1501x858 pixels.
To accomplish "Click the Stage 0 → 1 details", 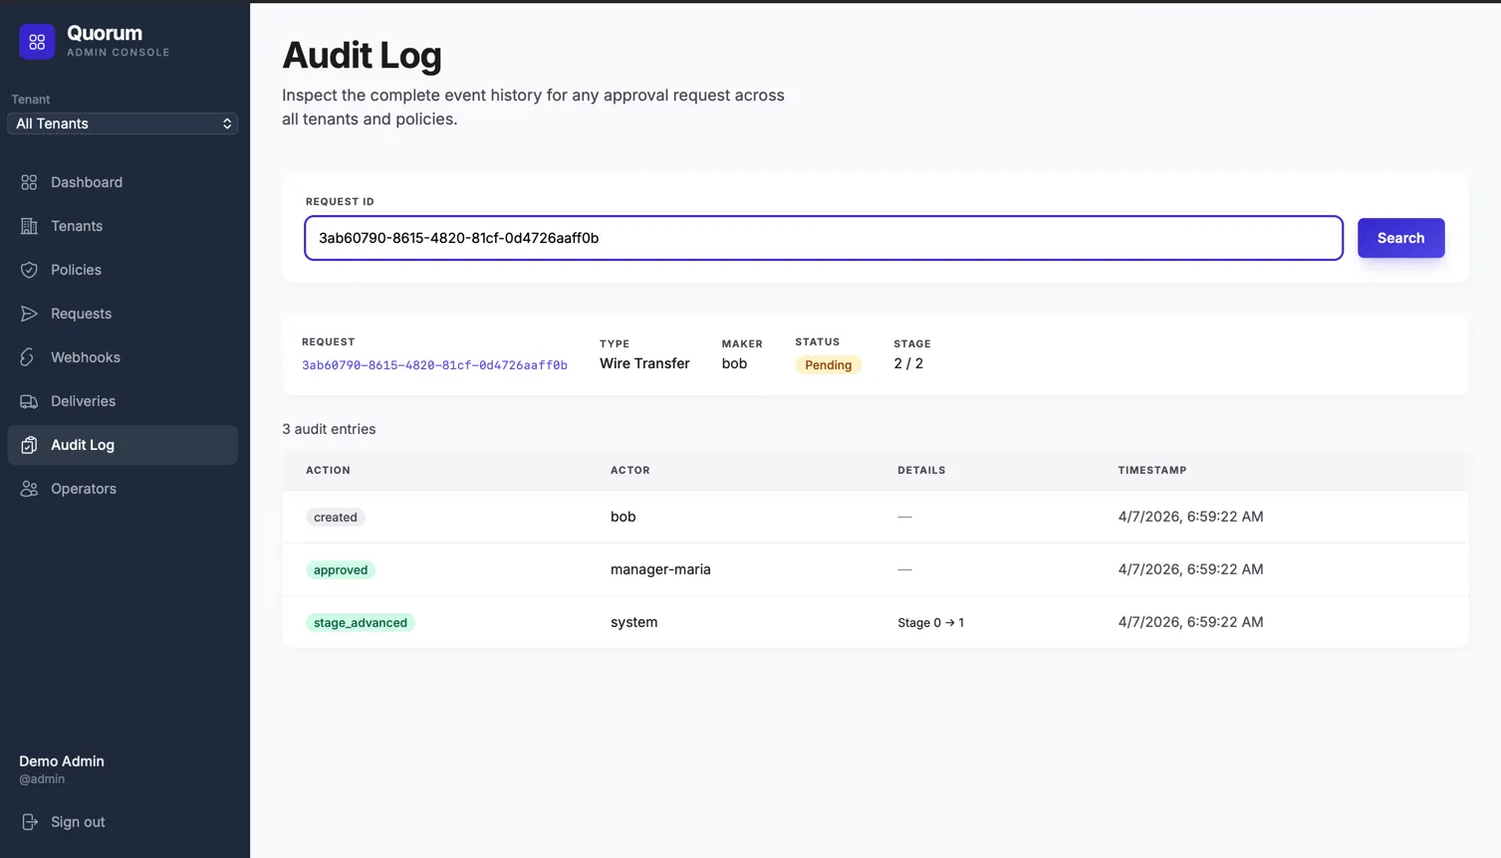I will coord(930,623).
